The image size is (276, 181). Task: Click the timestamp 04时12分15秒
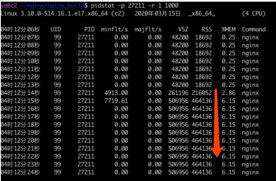pos(20,101)
